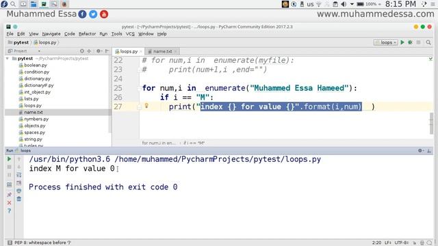The width and height of the screenshot is (438, 246).
Task: Click the fold marker at line 27
Action: coord(139,107)
